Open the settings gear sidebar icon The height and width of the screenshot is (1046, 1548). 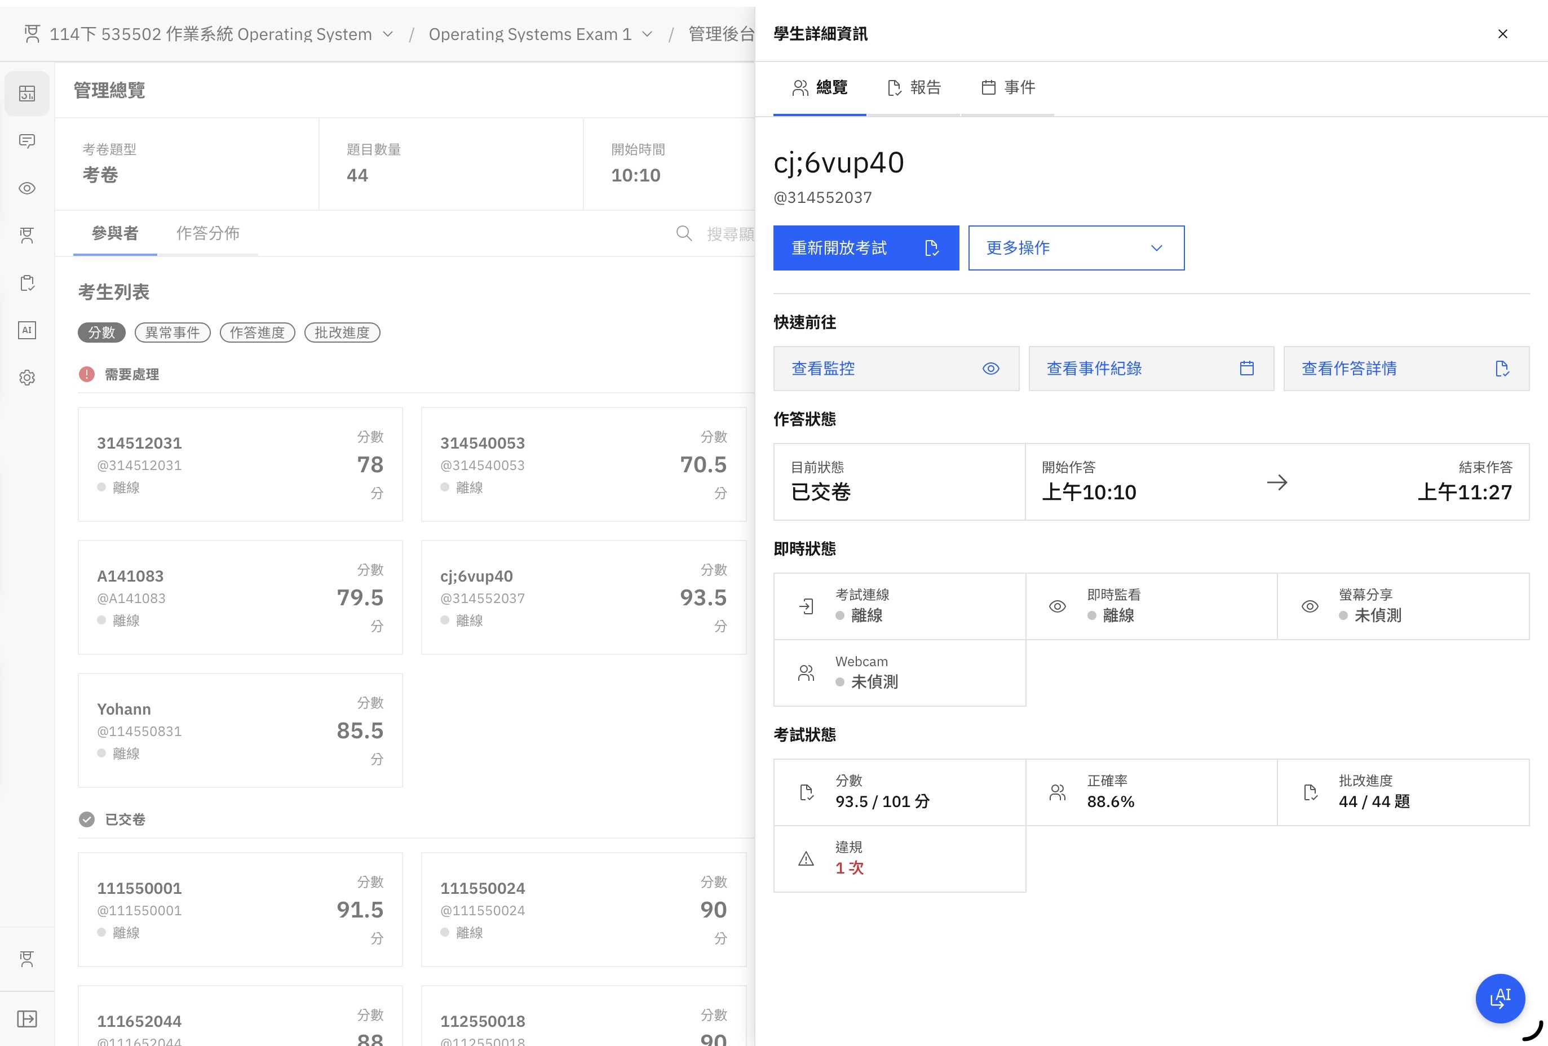(x=26, y=378)
